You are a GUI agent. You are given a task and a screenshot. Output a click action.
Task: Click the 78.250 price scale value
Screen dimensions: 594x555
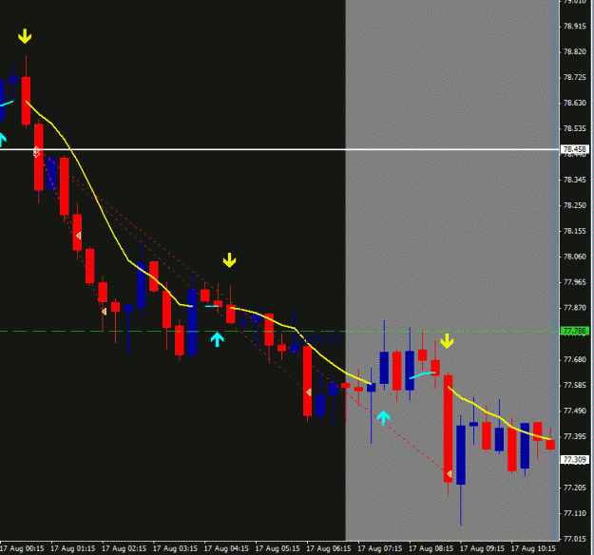coord(575,205)
